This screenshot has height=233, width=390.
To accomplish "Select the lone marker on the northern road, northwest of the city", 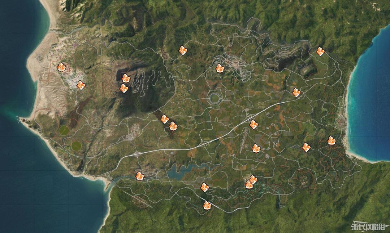I will [x=183, y=50].
